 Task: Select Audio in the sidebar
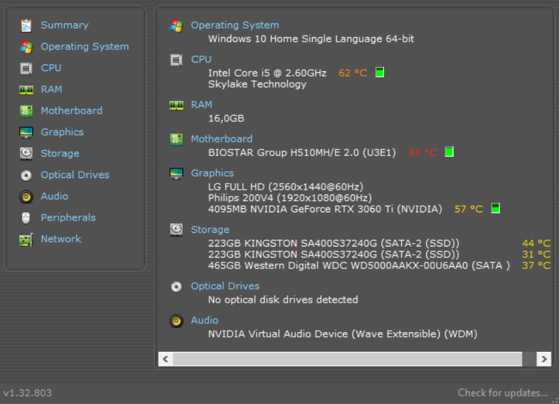point(55,196)
